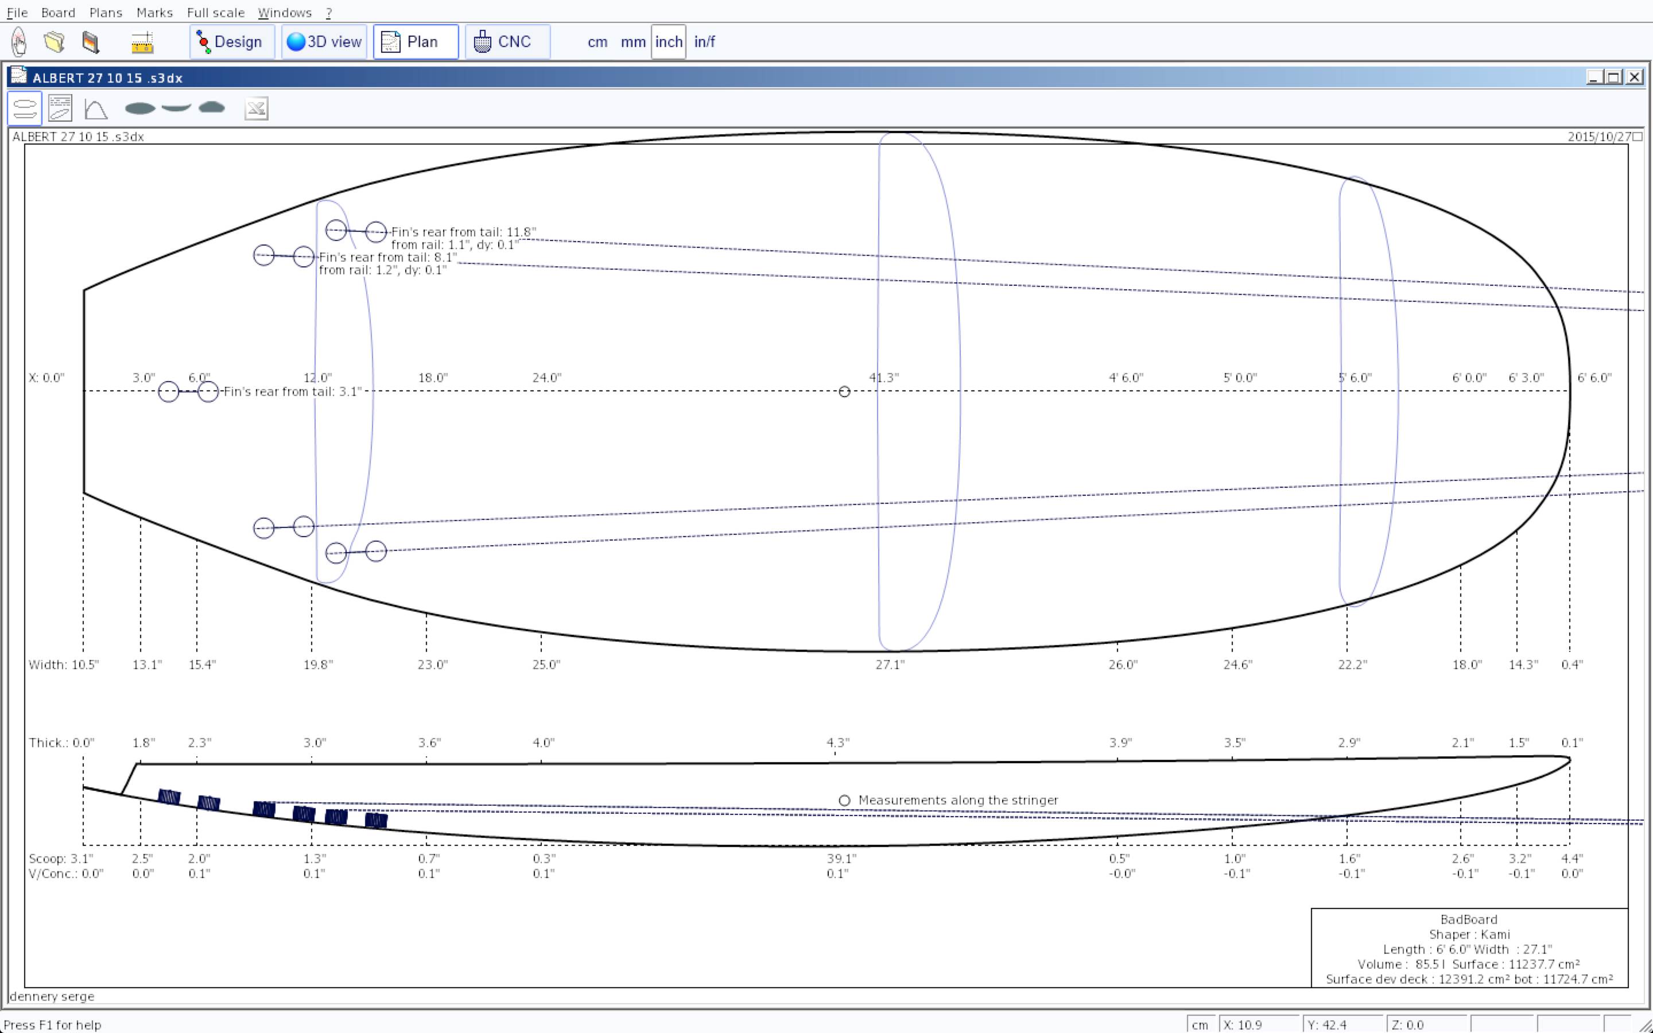Open a file with the folder icon

(x=55, y=42)
